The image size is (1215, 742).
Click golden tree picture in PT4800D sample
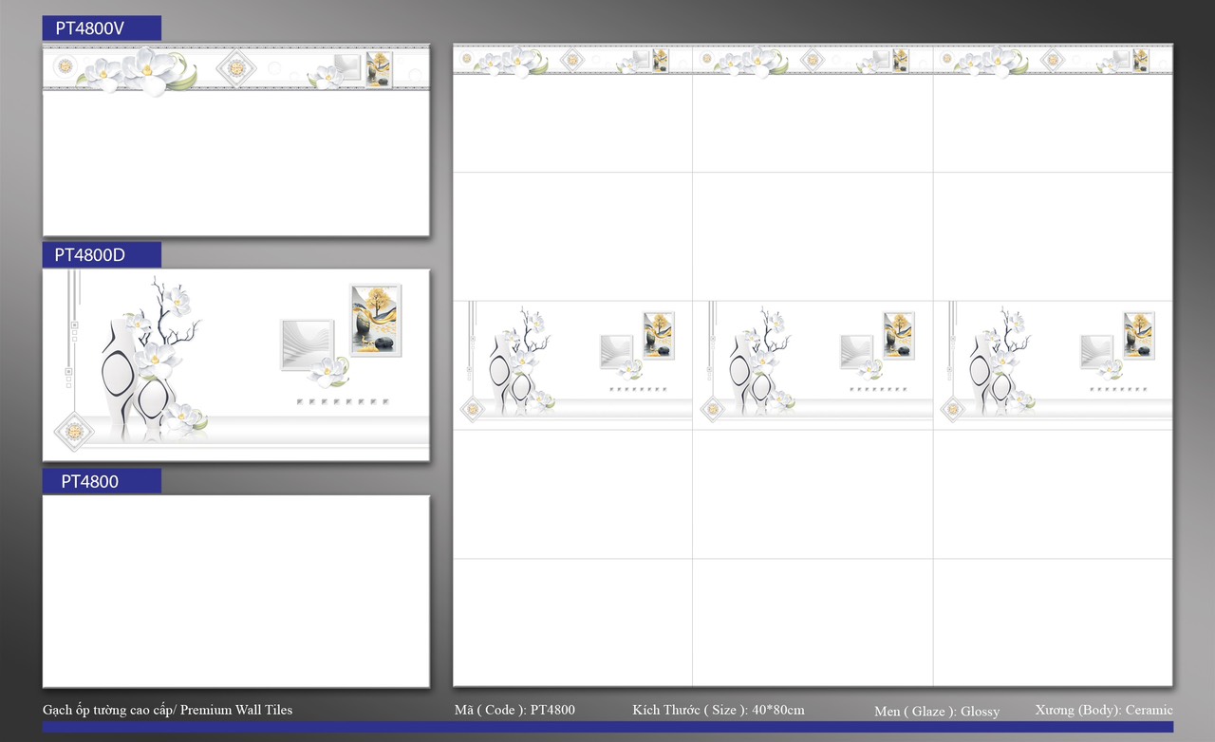click(x=375, y=319)
